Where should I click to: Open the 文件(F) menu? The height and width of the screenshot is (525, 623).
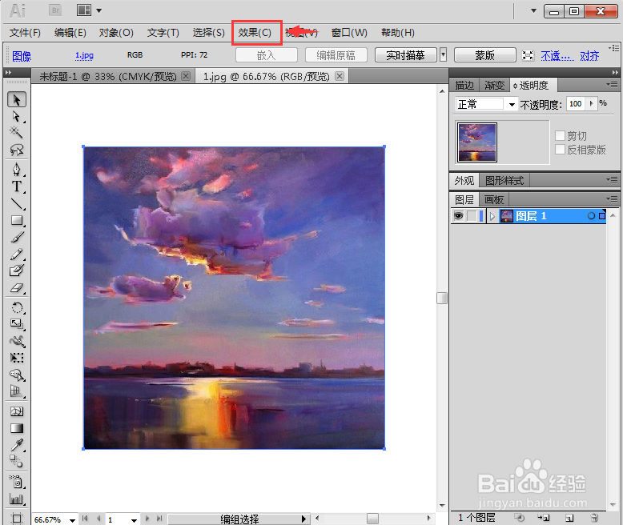(x=25, y=33)
